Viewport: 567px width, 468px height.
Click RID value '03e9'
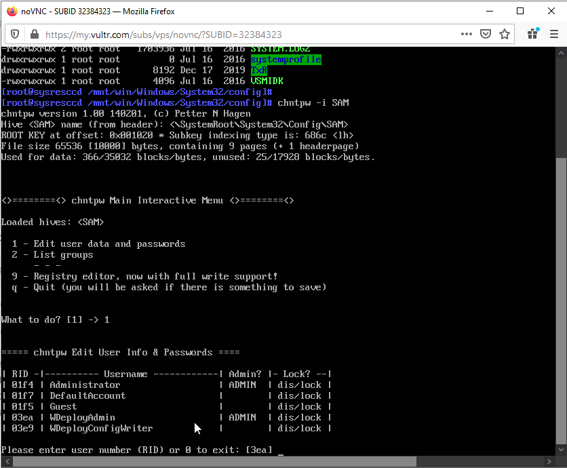click(x=22, y=428)
